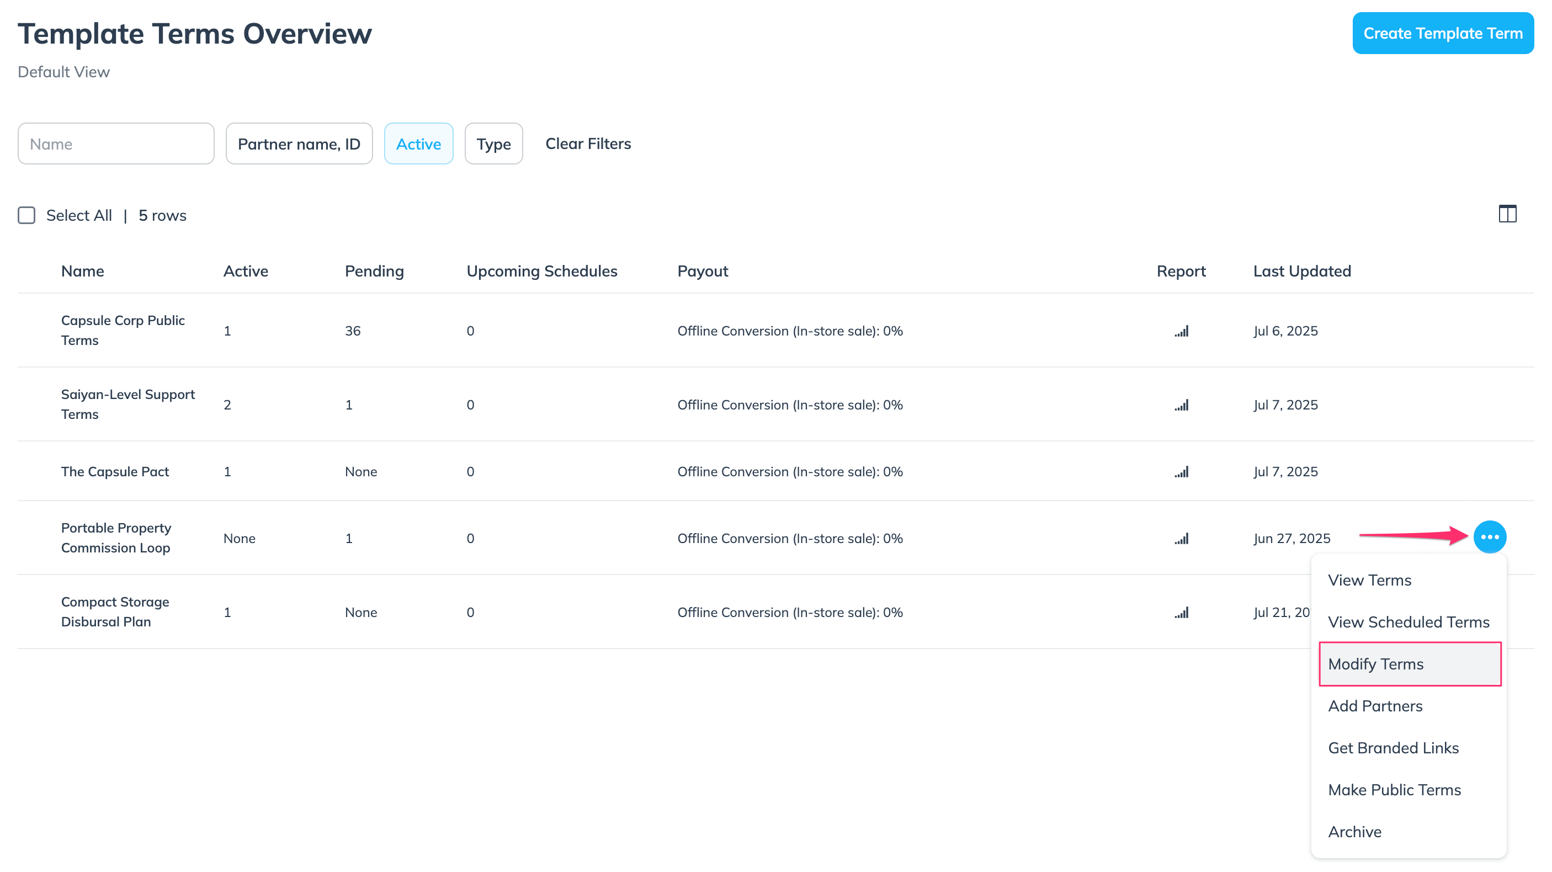The height and width of the screenshot is (872, 1552).
Task: Toggle the Select All checkbox
Action: [x=26, y=215]
